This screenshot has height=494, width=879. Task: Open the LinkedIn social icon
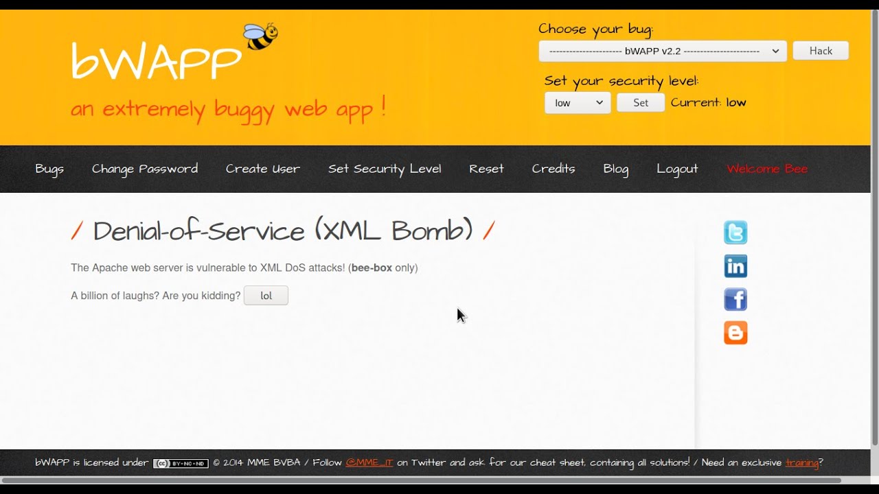click(x=735, y=266)
